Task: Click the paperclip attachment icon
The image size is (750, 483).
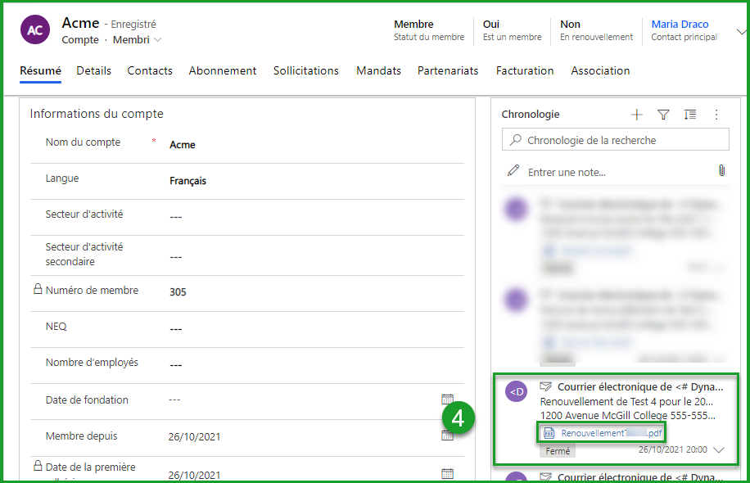Action: [x=721, y=171]
